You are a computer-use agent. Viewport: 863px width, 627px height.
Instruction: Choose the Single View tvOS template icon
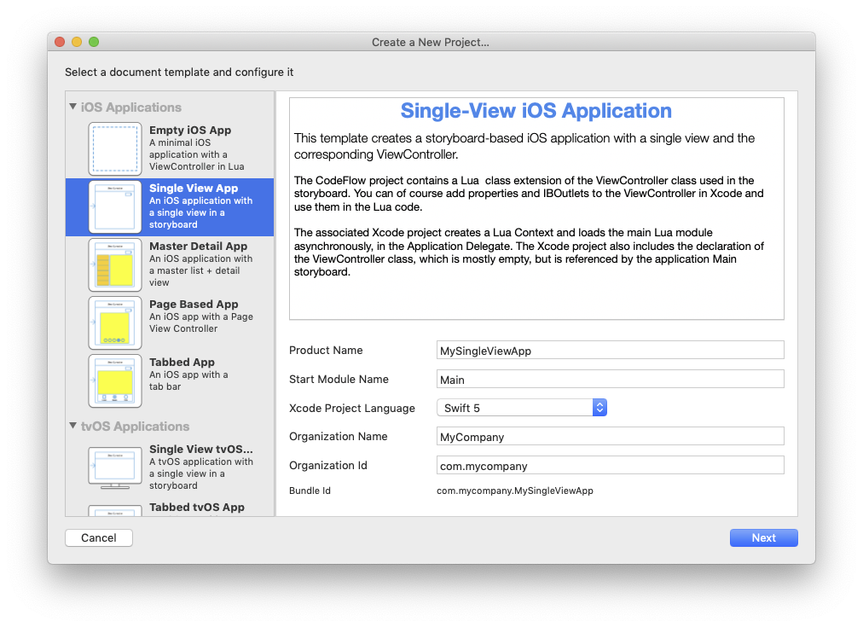[115, 468]
